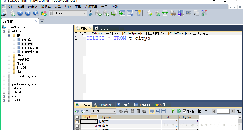Click the execute and edit resultset icon
Image resolution: width=243 pixels, height=130 pixels.
click(36, 13)
